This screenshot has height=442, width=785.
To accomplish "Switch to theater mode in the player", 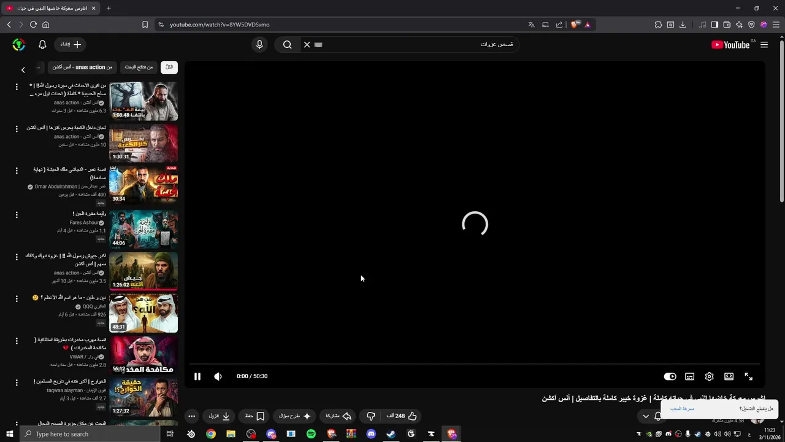I will (729, 376).
